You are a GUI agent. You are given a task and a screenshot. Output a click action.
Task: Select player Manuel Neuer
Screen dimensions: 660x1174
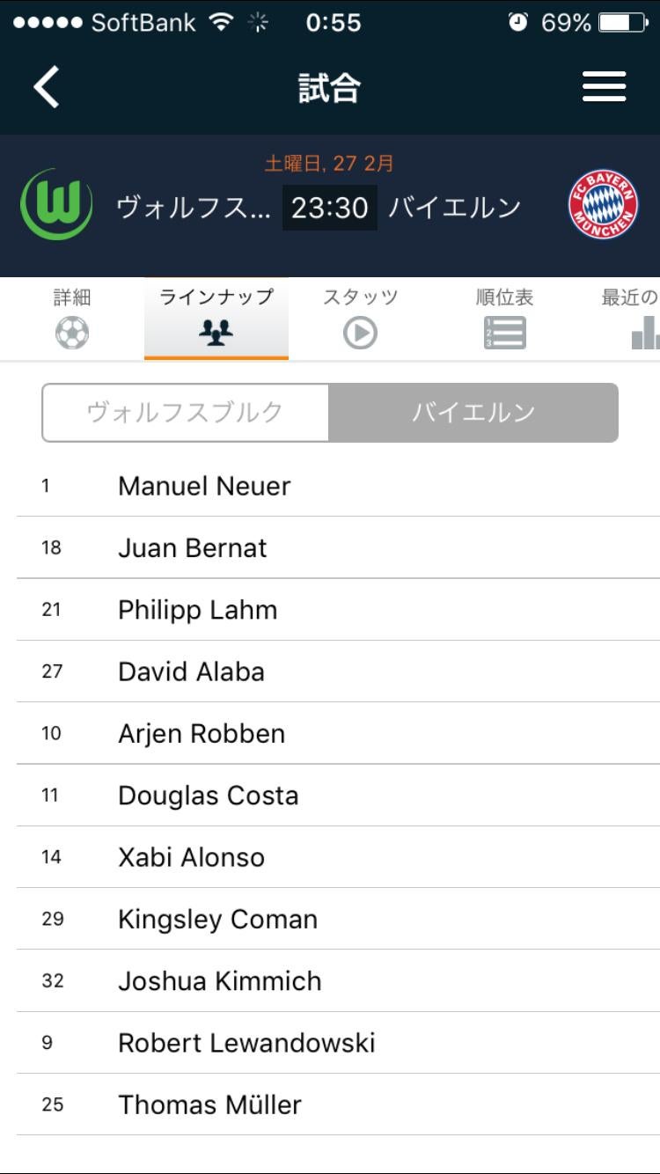point(204,486)
